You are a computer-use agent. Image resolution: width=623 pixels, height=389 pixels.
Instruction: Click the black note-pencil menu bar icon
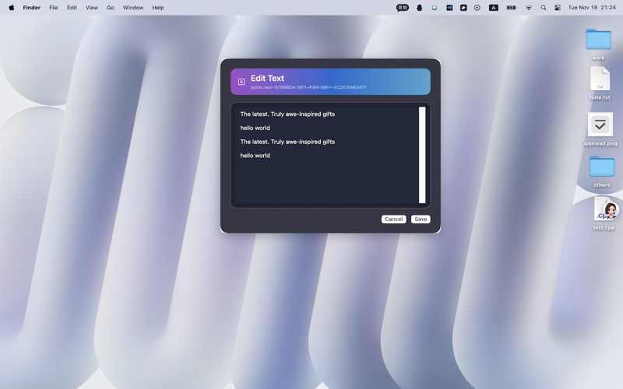[x=463, y=8]
